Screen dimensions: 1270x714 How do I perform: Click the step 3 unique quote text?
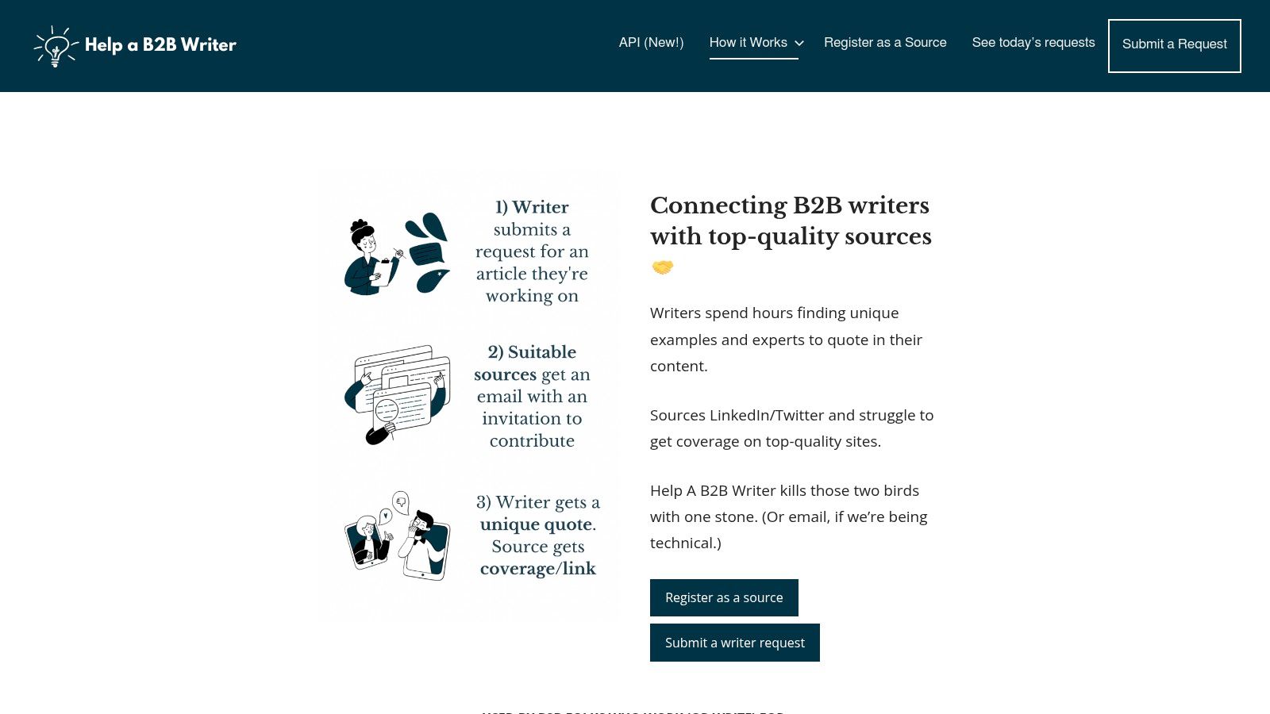coord(537,535)
